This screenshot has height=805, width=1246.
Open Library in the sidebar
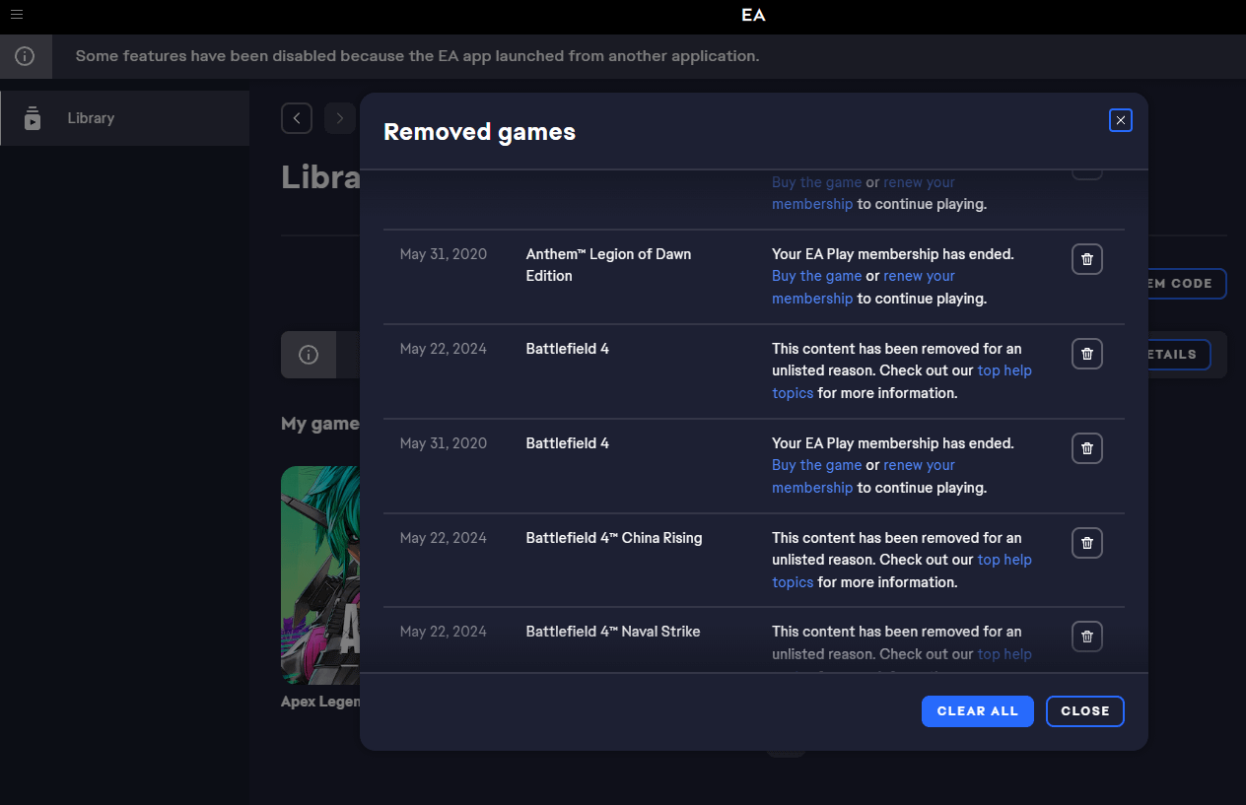(124, 118)
